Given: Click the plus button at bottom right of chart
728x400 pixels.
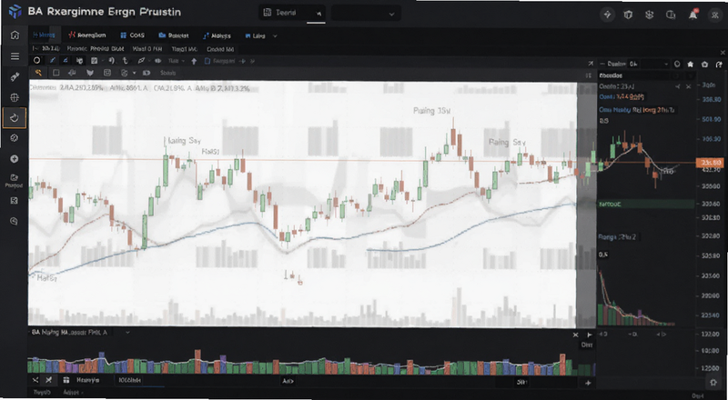Looking at the screenshot, I should pos(588,383).
